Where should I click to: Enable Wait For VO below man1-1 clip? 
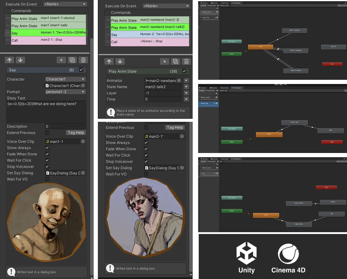coord(47,179)
